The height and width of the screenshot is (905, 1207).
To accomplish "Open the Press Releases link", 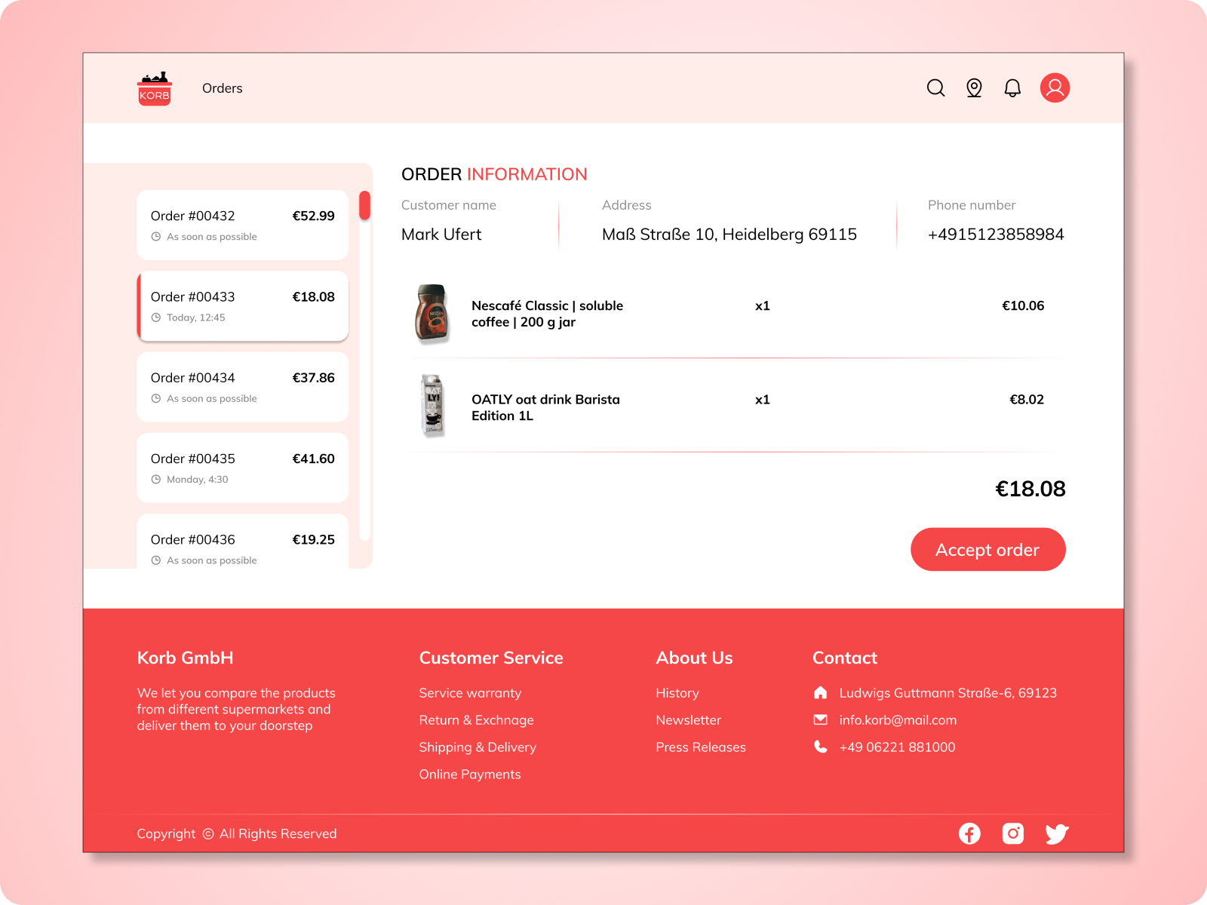I will point(701,747).
